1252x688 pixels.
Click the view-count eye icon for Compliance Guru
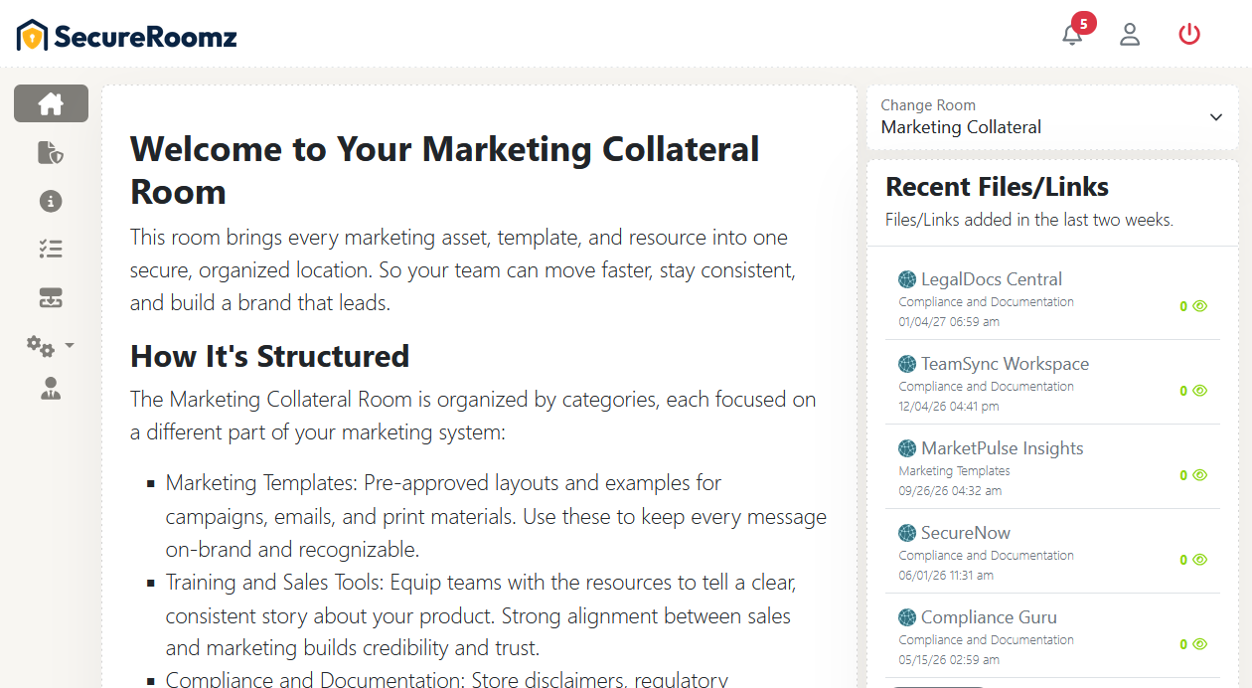click(1199, 644)
